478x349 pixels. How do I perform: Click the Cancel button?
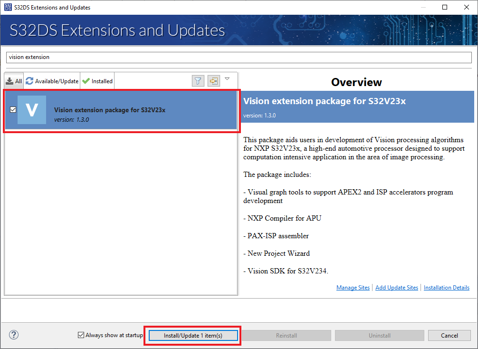coord(449,336)
